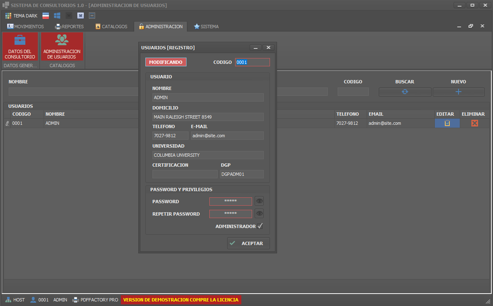Open Datos del Consultorio ribbon icon
This screenshot has width=493, height=306.
[20, 46]
